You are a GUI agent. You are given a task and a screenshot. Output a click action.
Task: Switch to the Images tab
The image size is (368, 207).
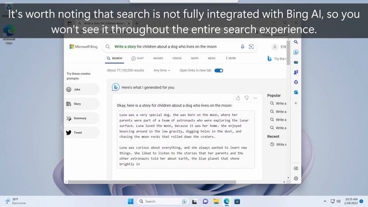pos(158,58)
